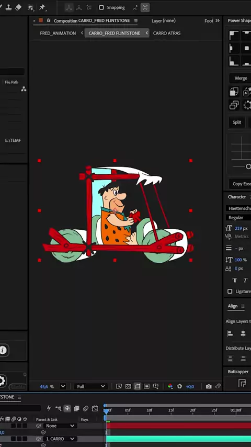Open the Haettenschweiler font family dropdown
The image size is (251, 447).
[238, 208]
